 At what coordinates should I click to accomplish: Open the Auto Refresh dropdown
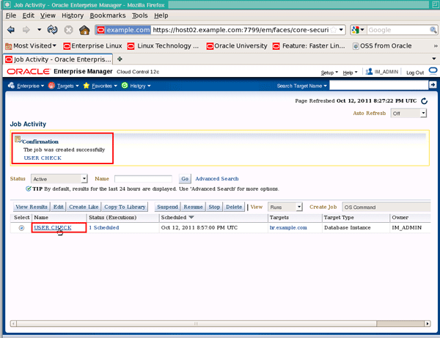(408, 114)
